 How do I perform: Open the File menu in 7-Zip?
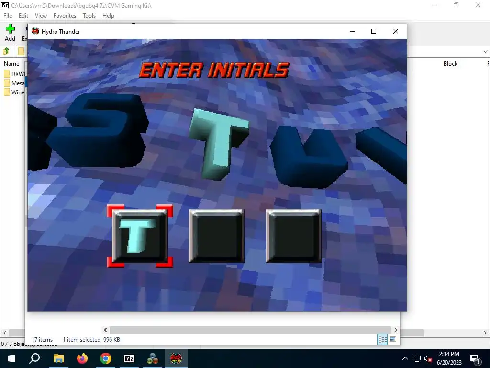(8, 16)
